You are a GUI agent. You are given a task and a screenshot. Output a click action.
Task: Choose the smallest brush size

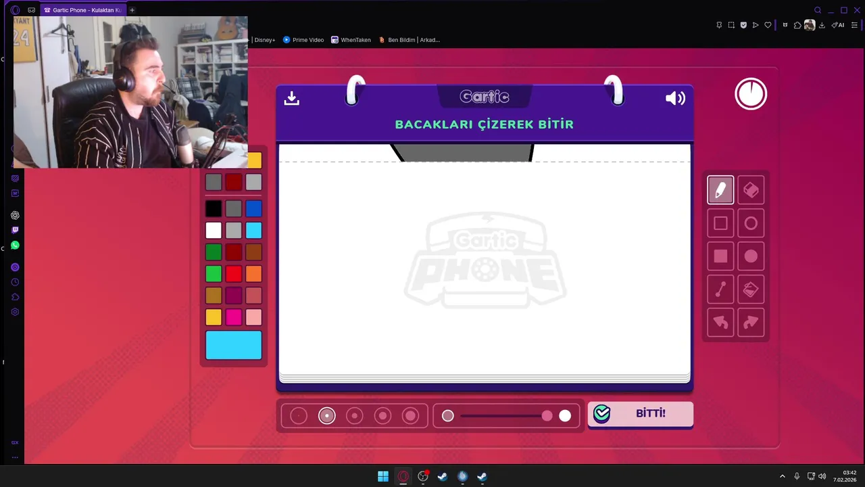click(299, 416)
